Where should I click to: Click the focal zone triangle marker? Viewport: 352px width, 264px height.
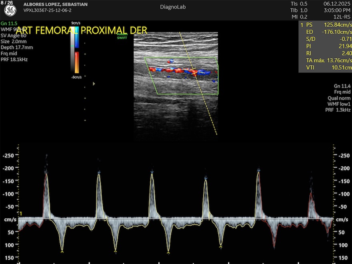coord(94,84)
